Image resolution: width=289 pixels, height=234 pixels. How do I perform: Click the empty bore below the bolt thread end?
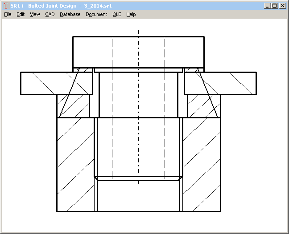(x=138, y=196)
